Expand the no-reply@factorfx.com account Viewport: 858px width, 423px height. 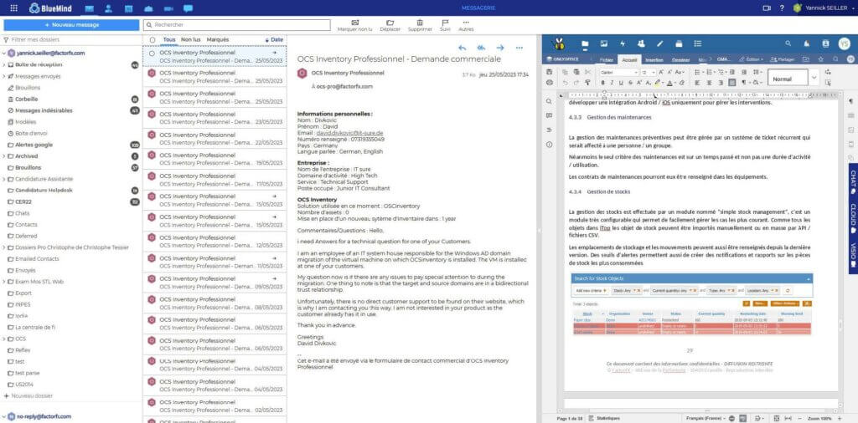pos(4,416)
